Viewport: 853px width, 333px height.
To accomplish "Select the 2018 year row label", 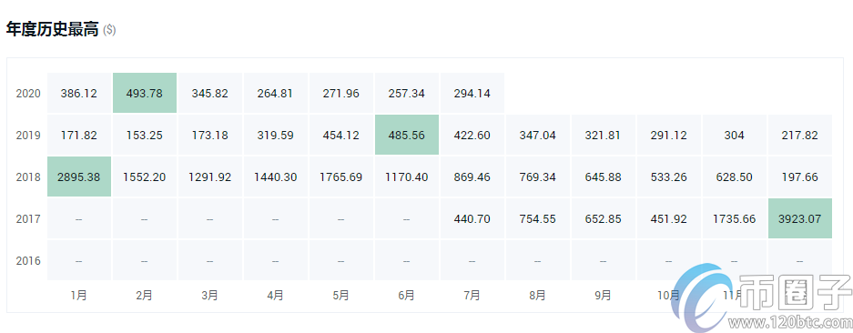I will click(28, 177).
